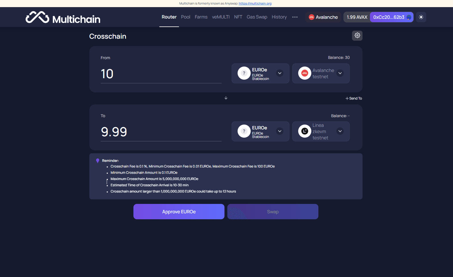Toggle the light/dark theme sun icon
The image size is (453, 277).
click(x=421, y=17)
